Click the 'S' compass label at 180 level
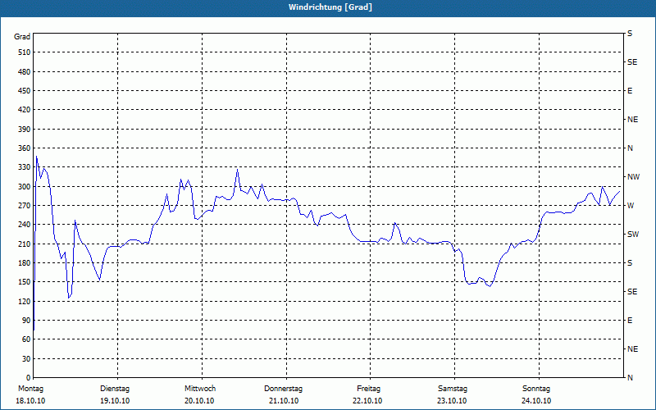Screen dimensions: 656x410 (x=630, y=263)
